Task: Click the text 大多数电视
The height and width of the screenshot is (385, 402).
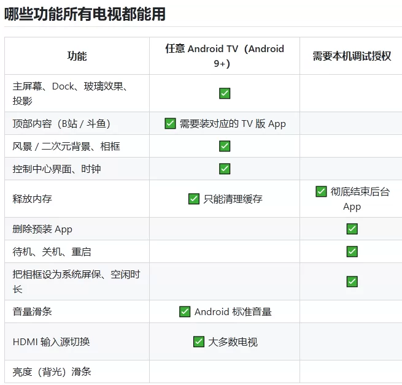Action: pos(233,342)
